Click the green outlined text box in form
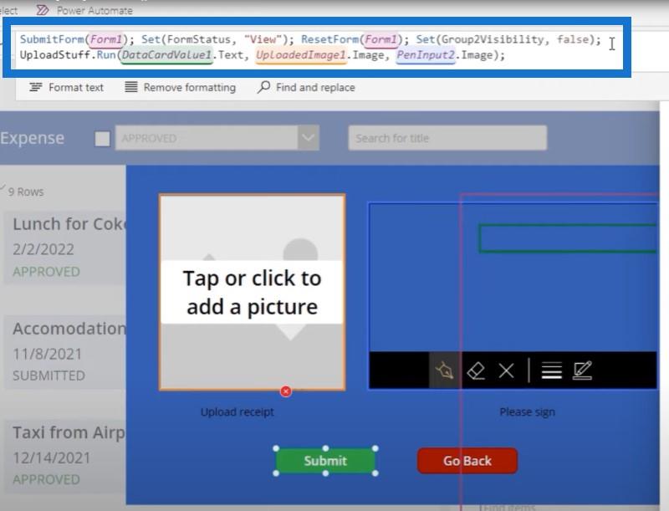 pos(568,238)
